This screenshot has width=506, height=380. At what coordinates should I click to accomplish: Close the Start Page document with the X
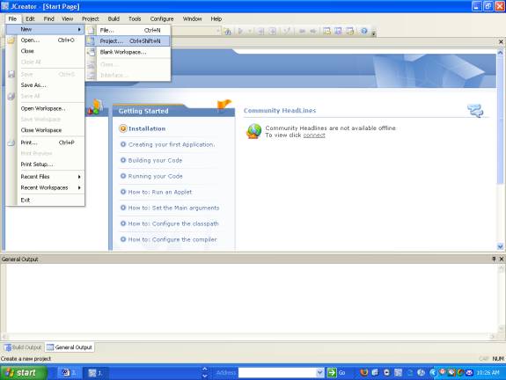(x=501, y=42)
